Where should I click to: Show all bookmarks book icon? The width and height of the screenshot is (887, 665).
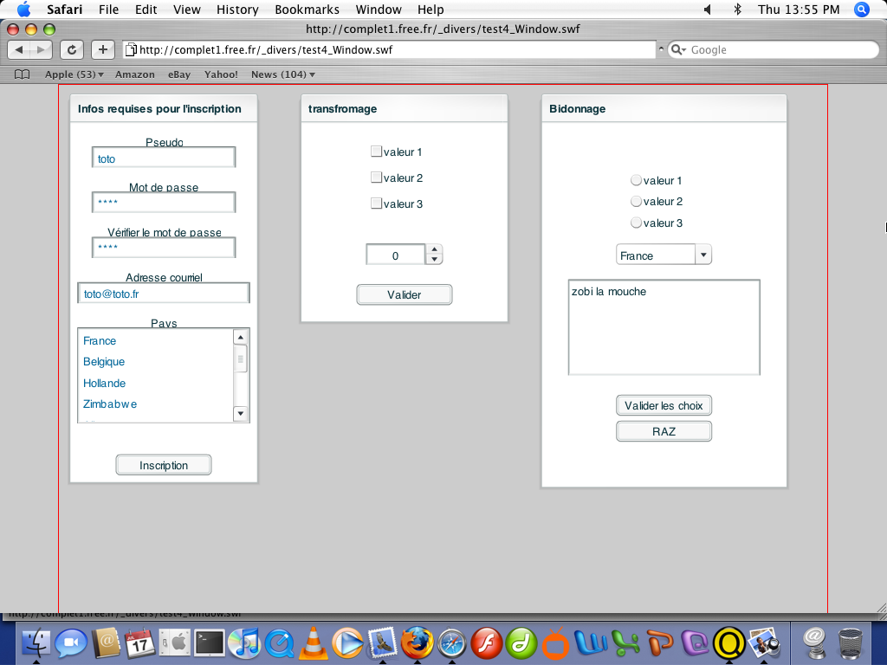(x=22, y=74)
